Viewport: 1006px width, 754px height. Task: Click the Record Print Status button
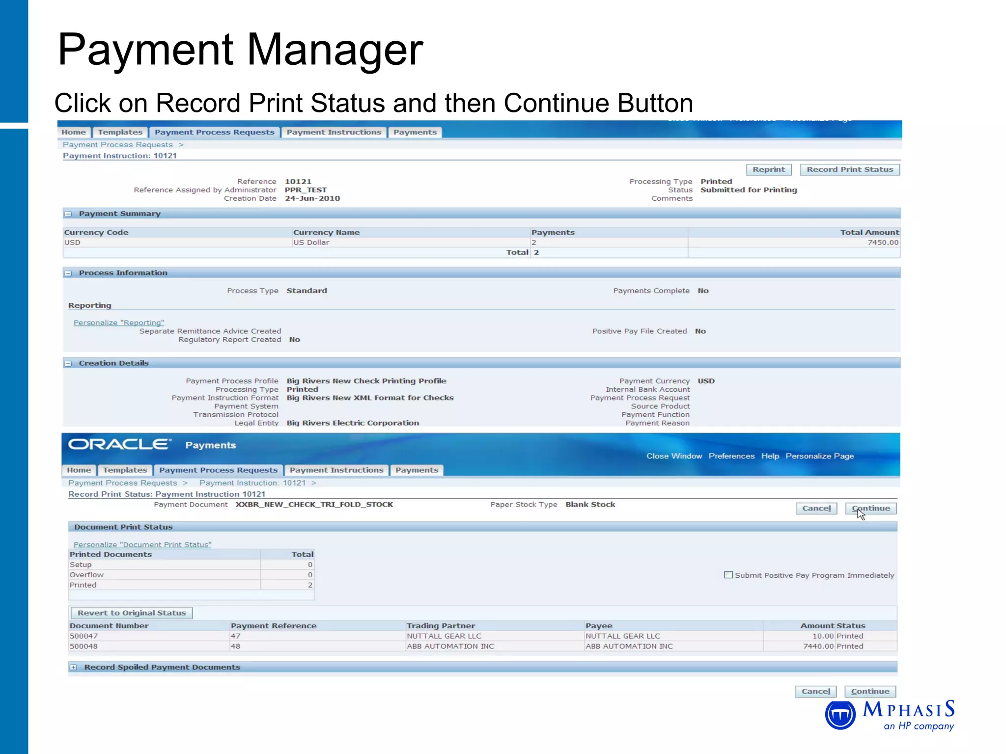tap(850, 169)
